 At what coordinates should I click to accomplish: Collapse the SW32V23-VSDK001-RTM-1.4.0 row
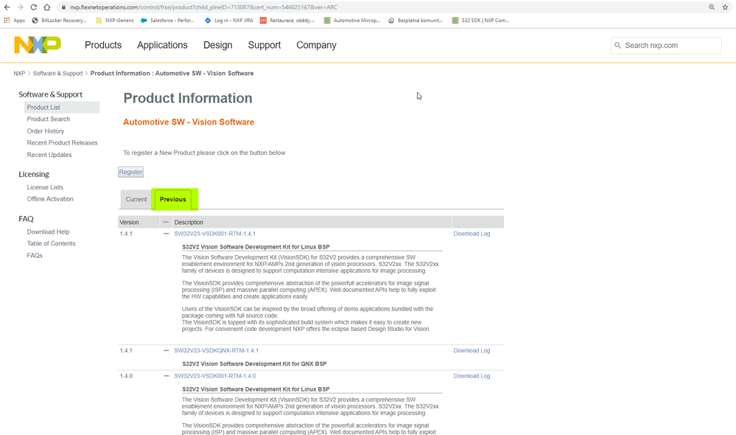pyautogui.click(x=166, y=376)
